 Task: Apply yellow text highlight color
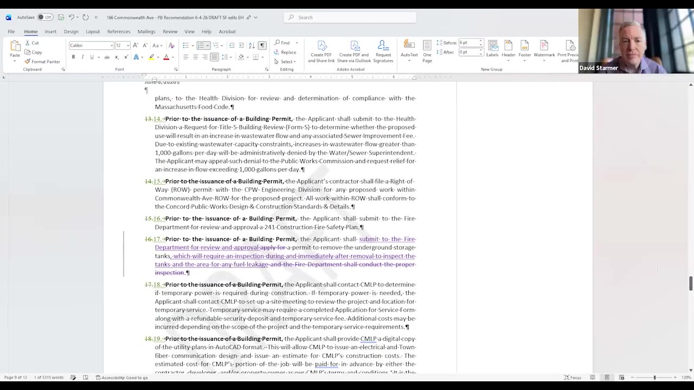point(151,57)
